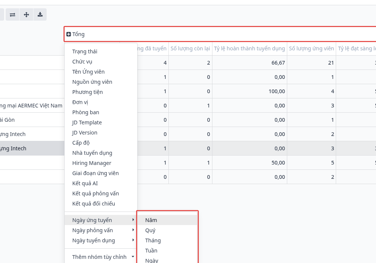Select Trạng thái grouping option
Screen dimensions: 376x263
point(101,51)
